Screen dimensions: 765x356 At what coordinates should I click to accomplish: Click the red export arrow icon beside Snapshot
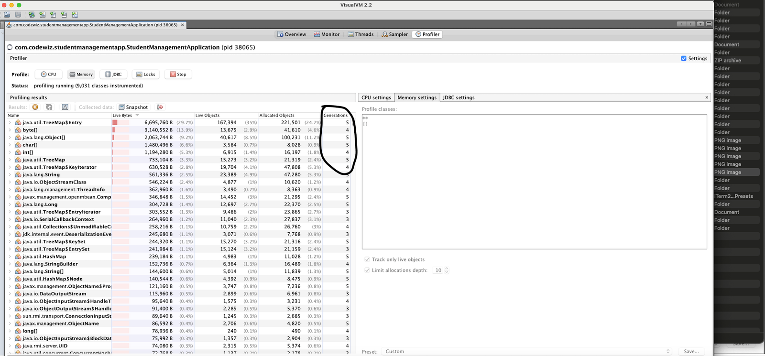[x=160, y=107]
